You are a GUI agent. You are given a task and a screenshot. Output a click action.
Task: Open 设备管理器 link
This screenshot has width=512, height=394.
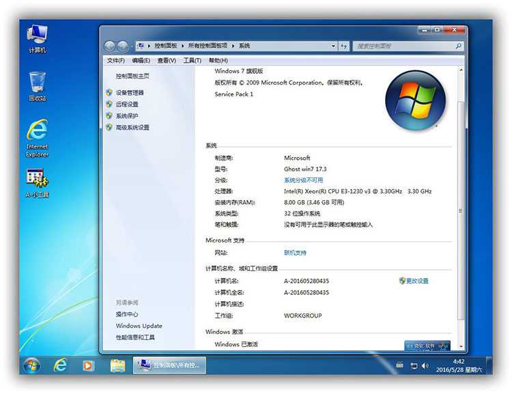point(130,93)
